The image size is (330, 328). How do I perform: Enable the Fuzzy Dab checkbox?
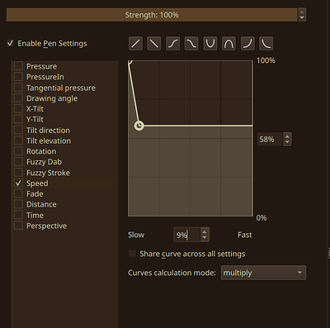pos(18,162)
